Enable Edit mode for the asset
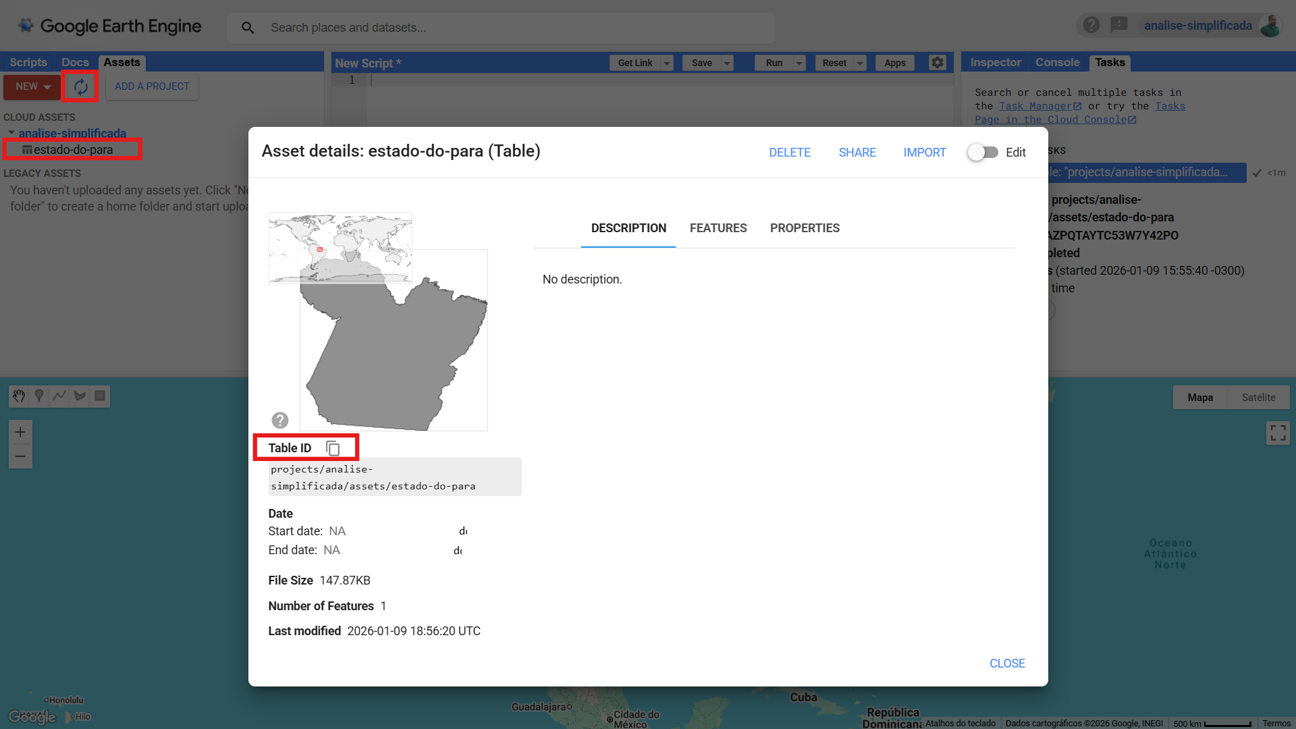 coord(983,152)
